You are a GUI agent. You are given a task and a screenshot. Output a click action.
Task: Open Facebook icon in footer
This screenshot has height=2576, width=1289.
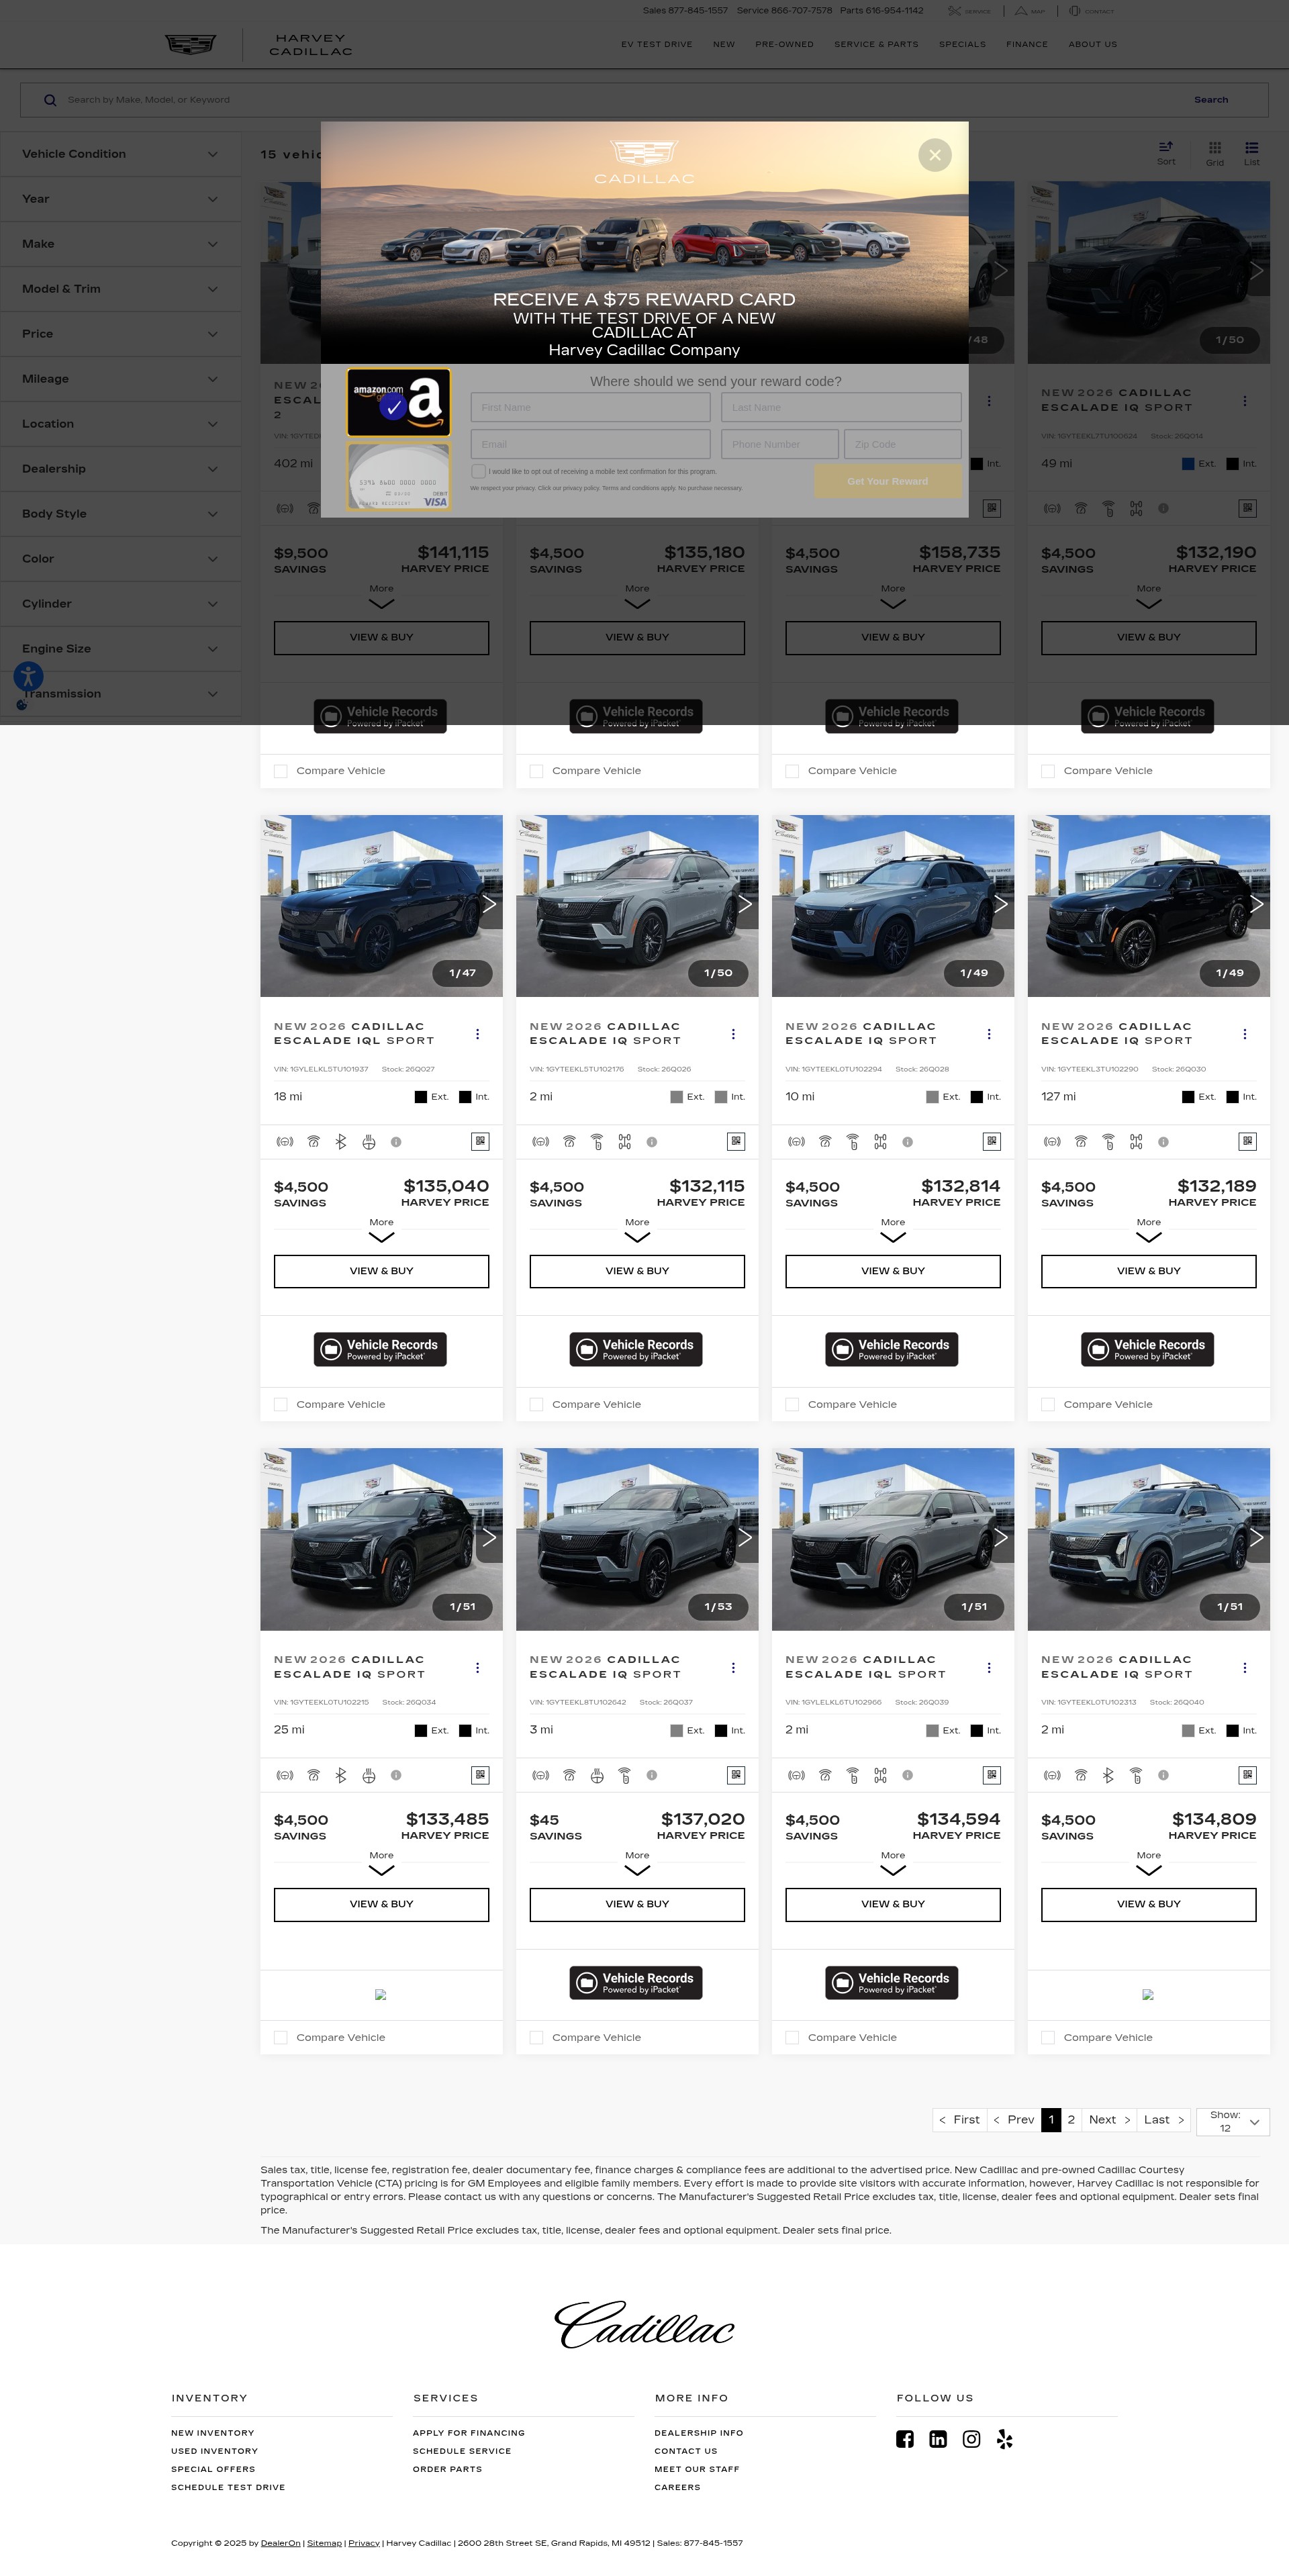pyautogui.click(x=905, y=2439)
